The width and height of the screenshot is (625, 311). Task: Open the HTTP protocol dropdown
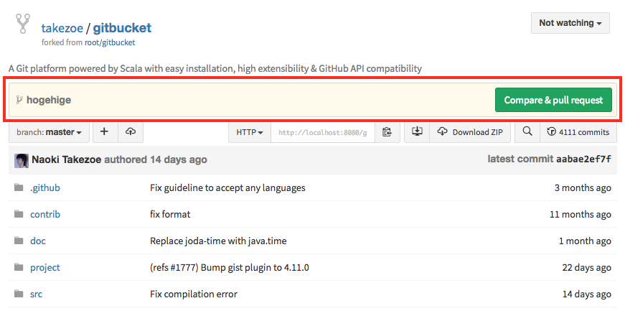[x=250, y=132]
